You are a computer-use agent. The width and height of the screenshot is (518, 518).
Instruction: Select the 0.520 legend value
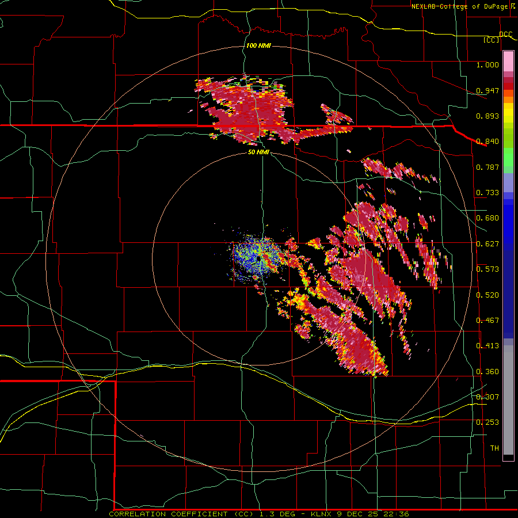pos(487,295)
